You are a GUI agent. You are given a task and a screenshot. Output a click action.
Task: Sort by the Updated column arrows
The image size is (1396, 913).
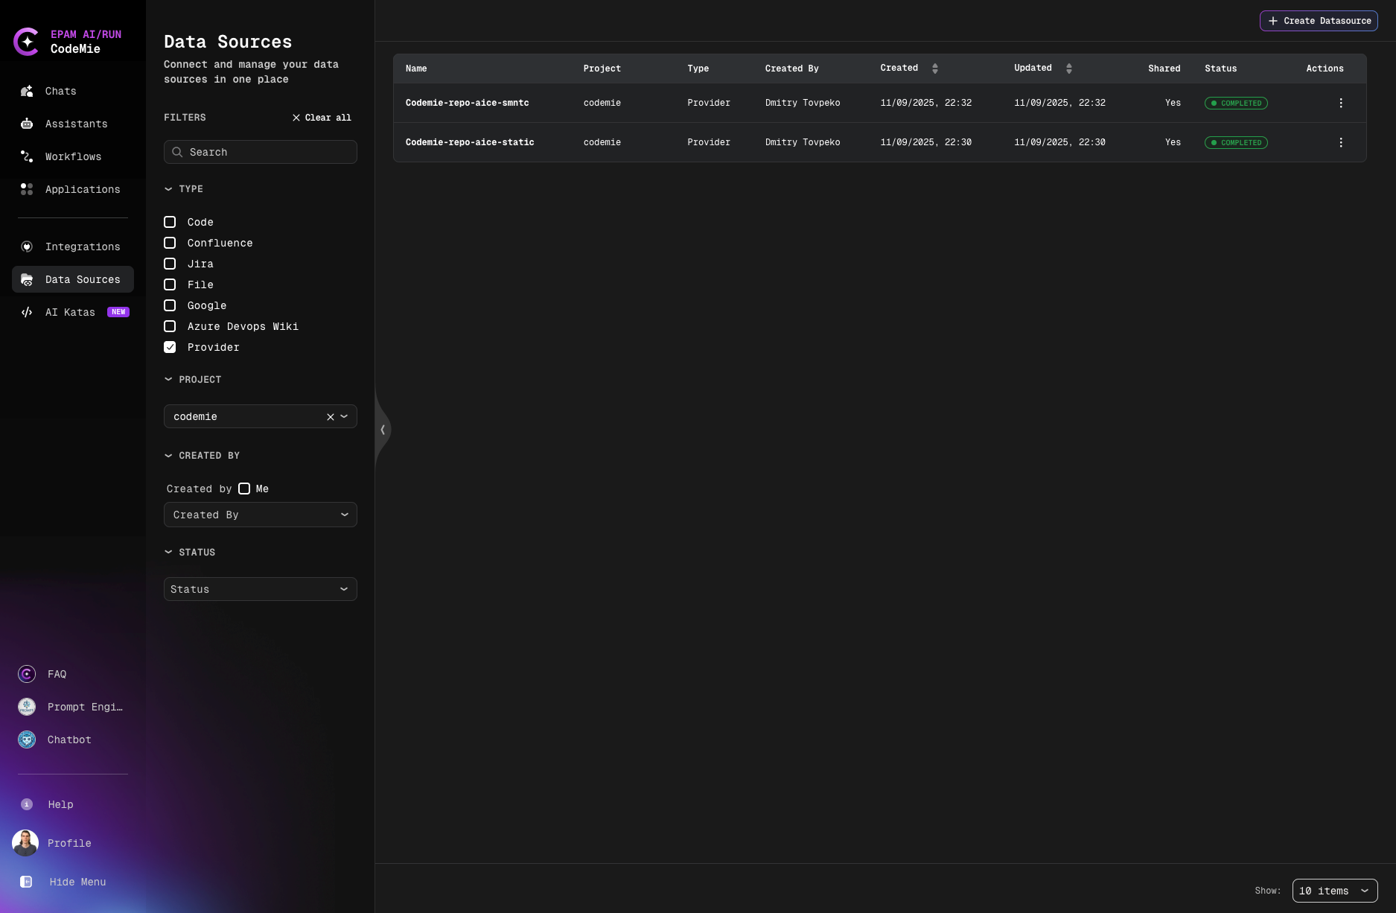(1069, 69)
